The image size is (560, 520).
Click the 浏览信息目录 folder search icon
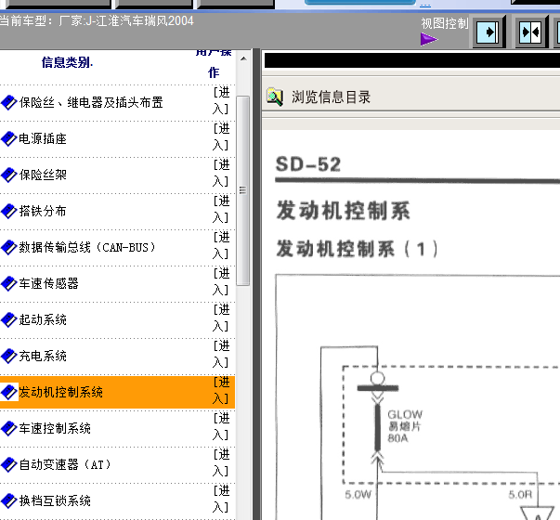coord(275,97)
